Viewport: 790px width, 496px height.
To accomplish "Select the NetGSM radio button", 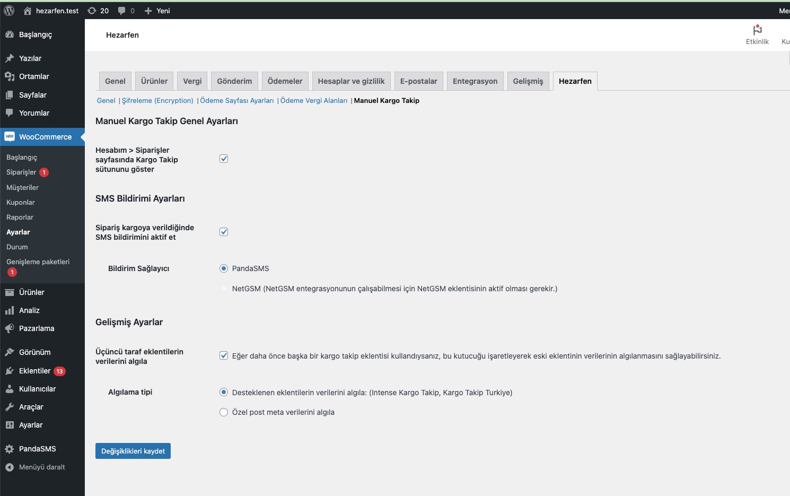I will [224, 289].
